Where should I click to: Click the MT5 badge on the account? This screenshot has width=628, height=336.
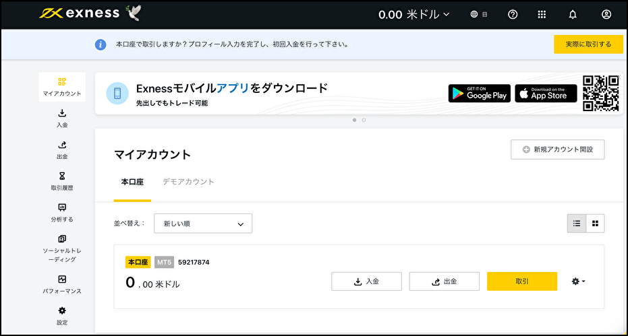click(x=164, y=263)
